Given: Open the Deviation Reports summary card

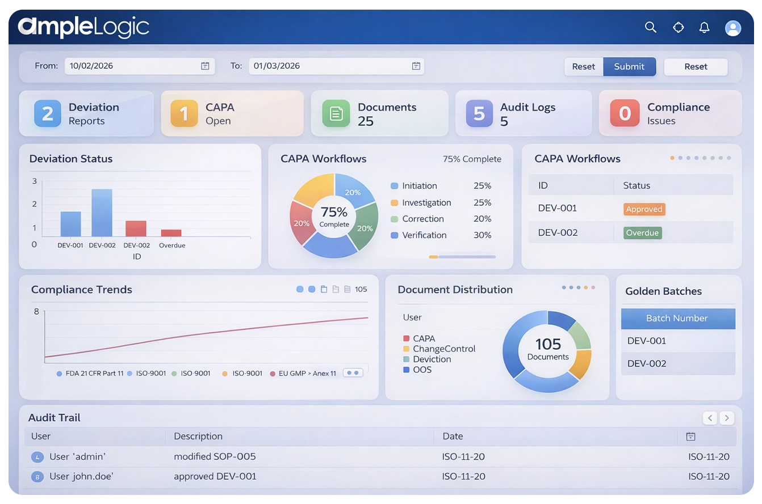Looking at the screenshot, I should coord(86,113).
